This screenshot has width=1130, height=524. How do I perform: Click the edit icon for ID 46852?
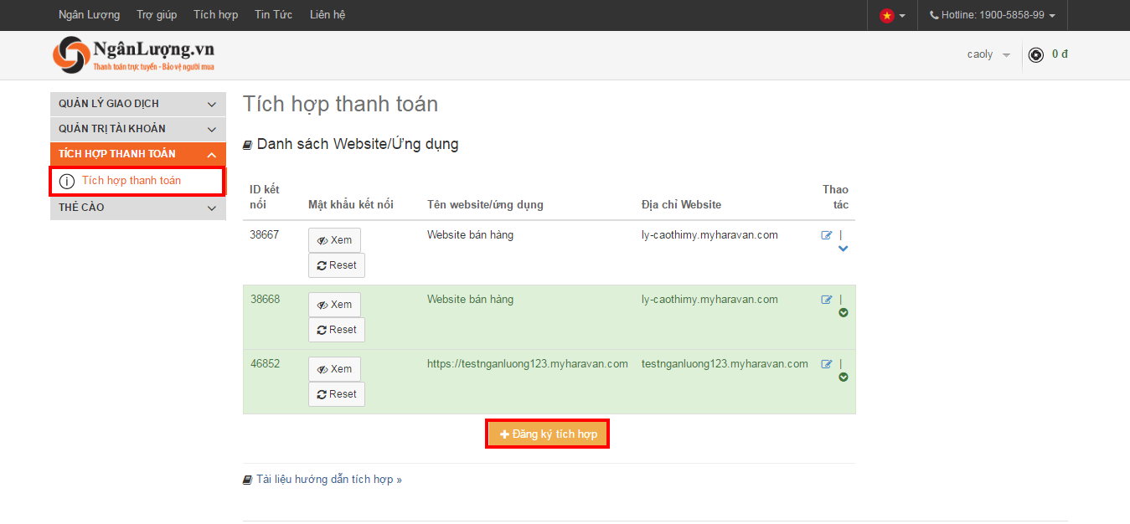[x=827, y=364]
